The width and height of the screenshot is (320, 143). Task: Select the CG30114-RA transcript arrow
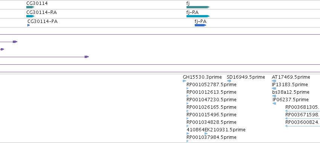(x=30, y=16)
